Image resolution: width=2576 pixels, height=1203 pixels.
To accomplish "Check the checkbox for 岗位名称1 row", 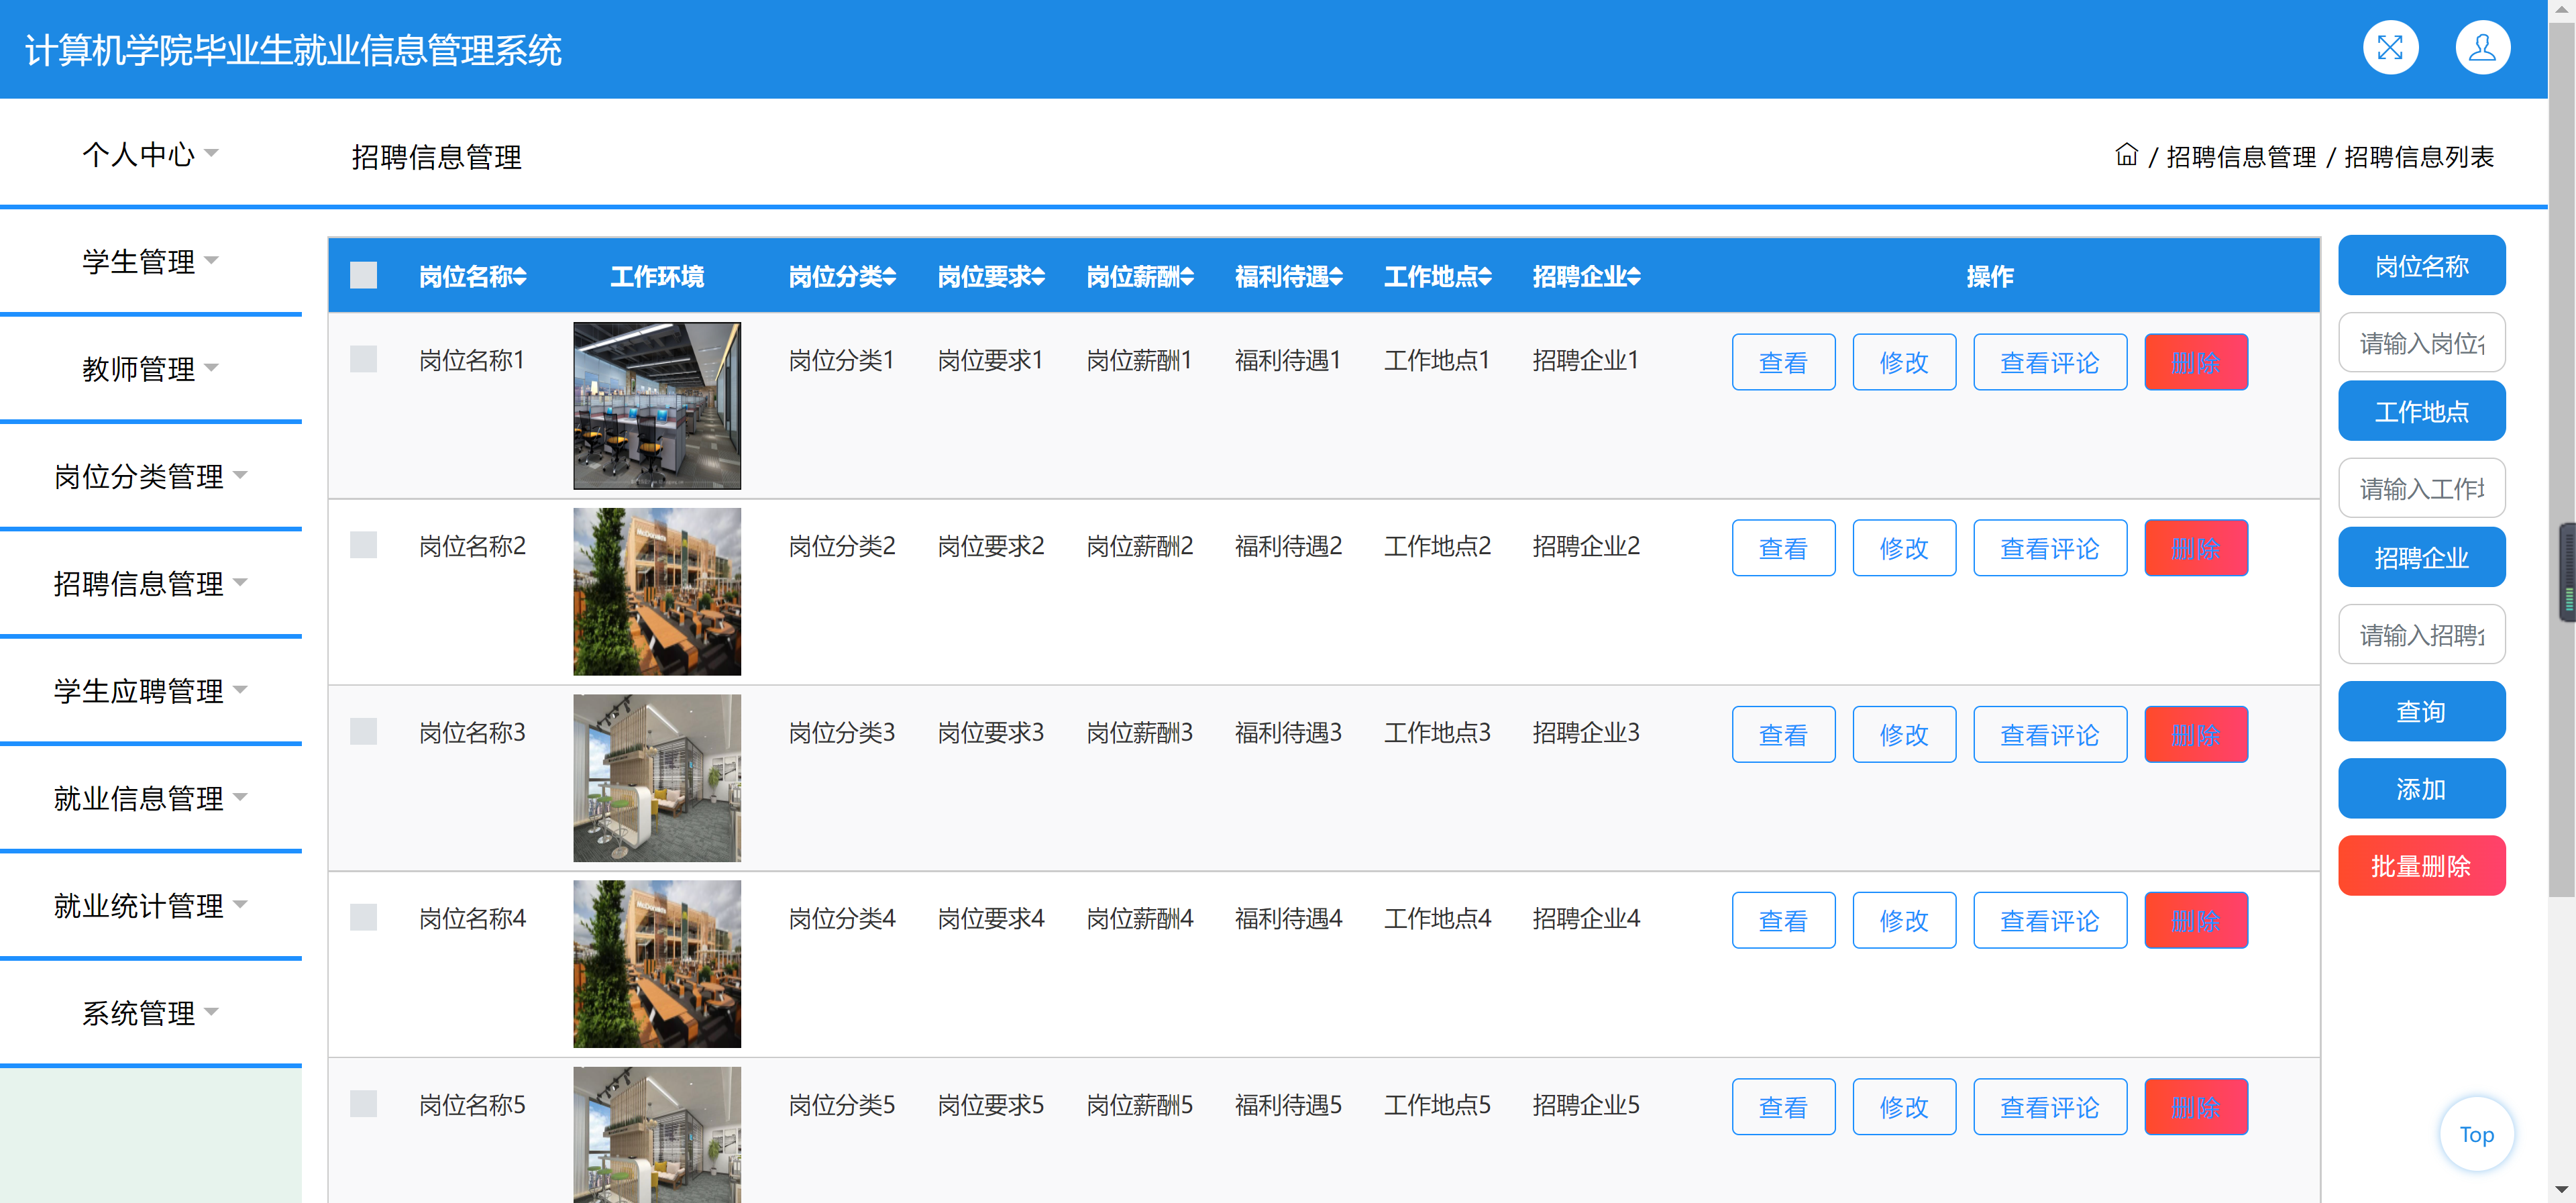I will click(363, 359).
